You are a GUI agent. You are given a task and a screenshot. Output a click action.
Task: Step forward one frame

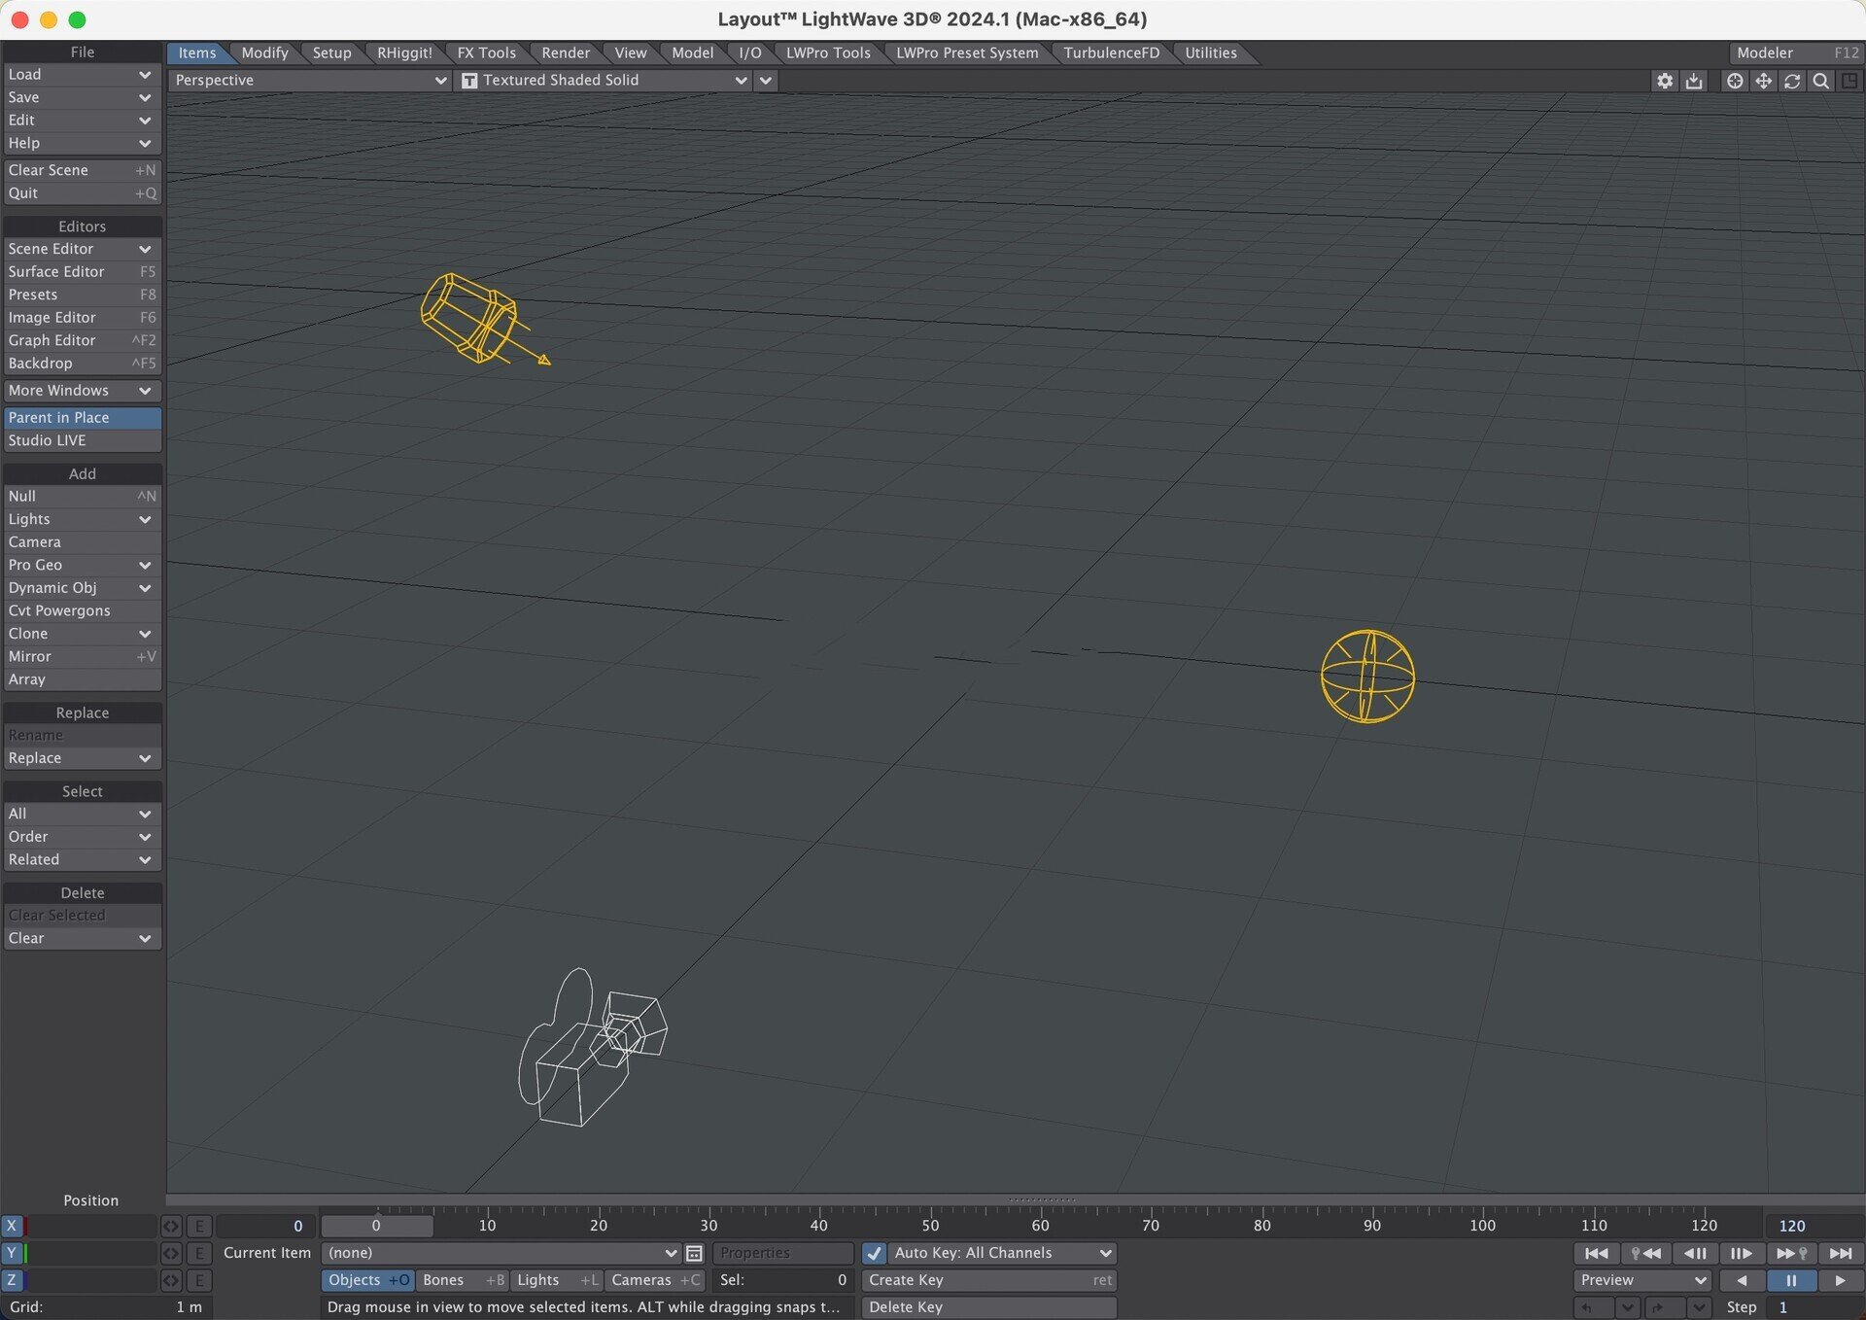(1742, 1253)
